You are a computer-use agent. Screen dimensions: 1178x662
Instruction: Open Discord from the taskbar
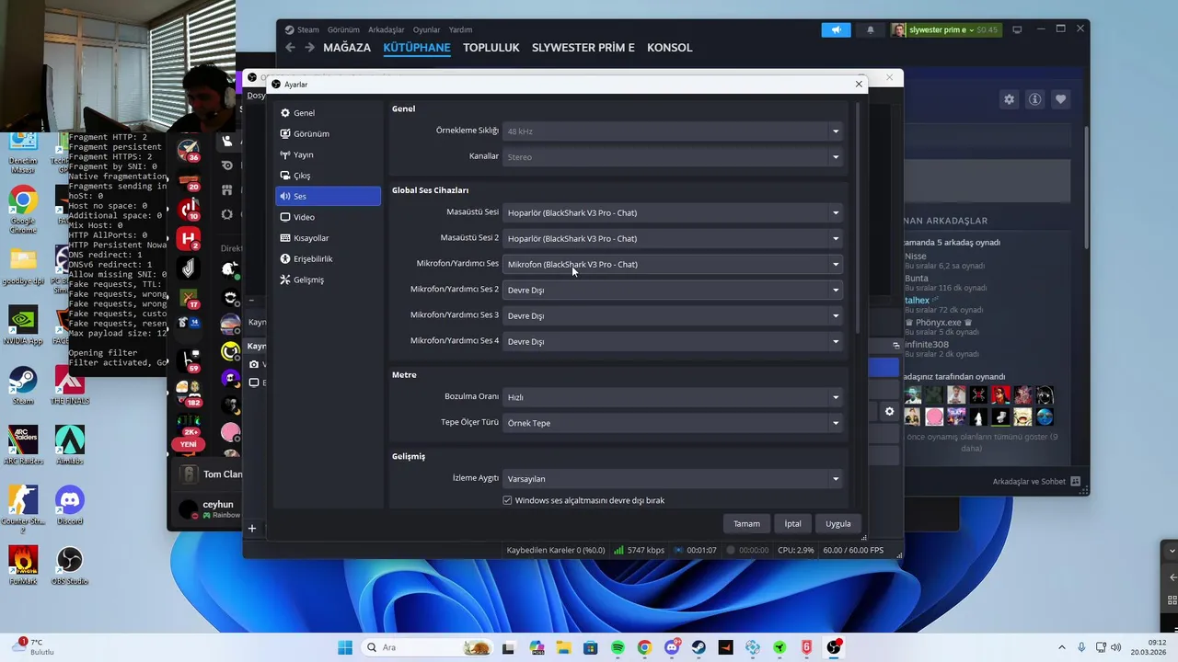tap(672, 647)
